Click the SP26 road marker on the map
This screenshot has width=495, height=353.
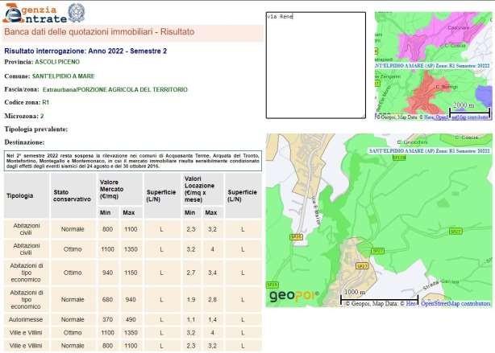pos(296,236)
